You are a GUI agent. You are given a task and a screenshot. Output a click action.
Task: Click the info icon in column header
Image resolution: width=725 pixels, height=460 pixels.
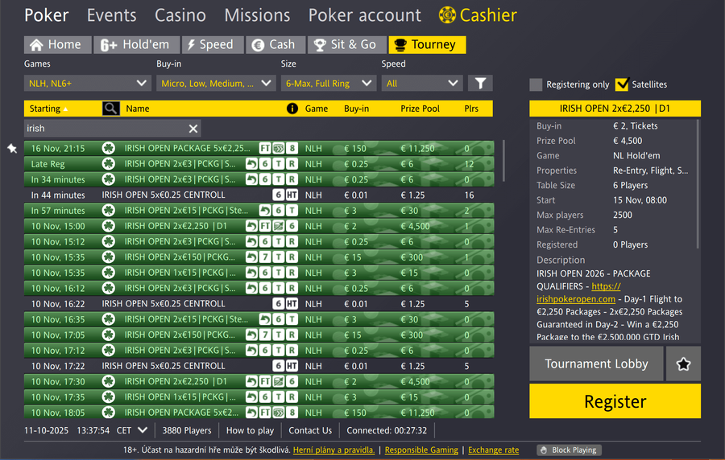292,109
